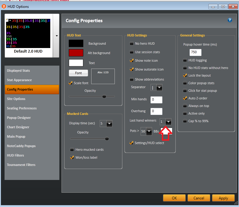Enable Use session stats checkbox
Viewport: 239px width, 207px height.
tap(131, 52)
